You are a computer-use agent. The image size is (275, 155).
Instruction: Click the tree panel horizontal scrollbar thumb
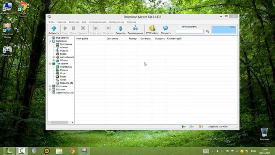[59, 122]
